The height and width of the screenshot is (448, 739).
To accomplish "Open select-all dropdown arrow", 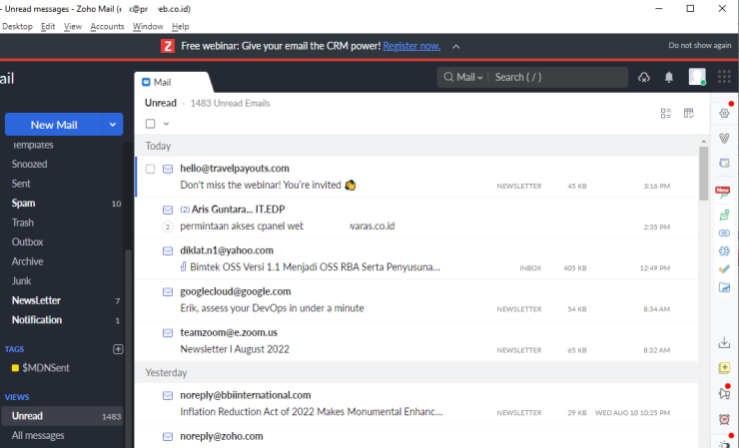I will pos(167,124).
